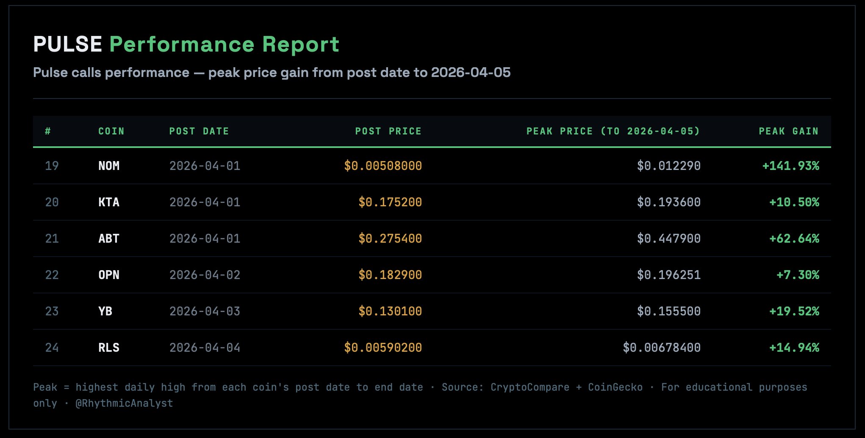
Task: Click the $0.00678400 peak price for RLS
Action: coord(661,348)
